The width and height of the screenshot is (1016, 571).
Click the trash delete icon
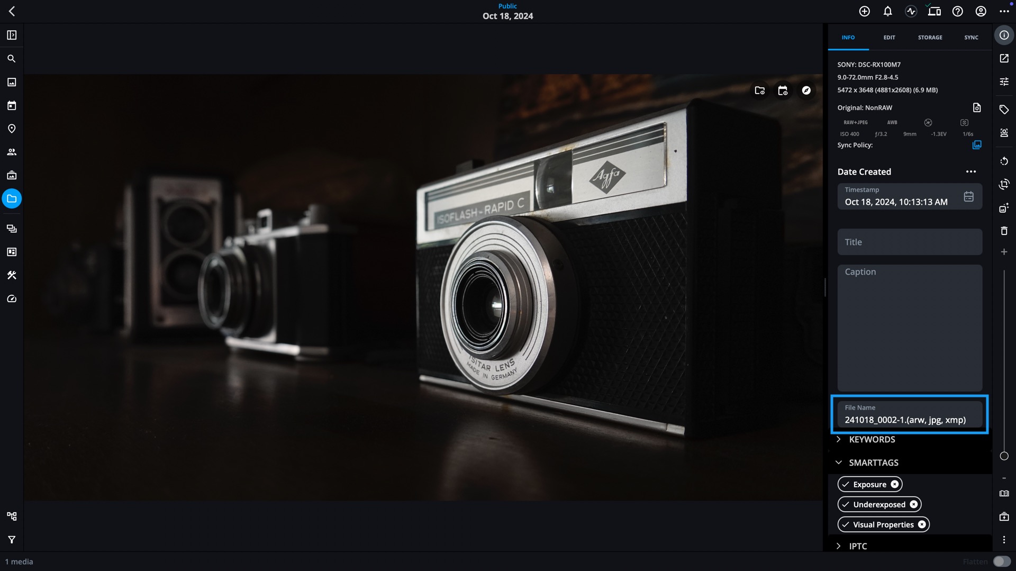pos(1004,231)
